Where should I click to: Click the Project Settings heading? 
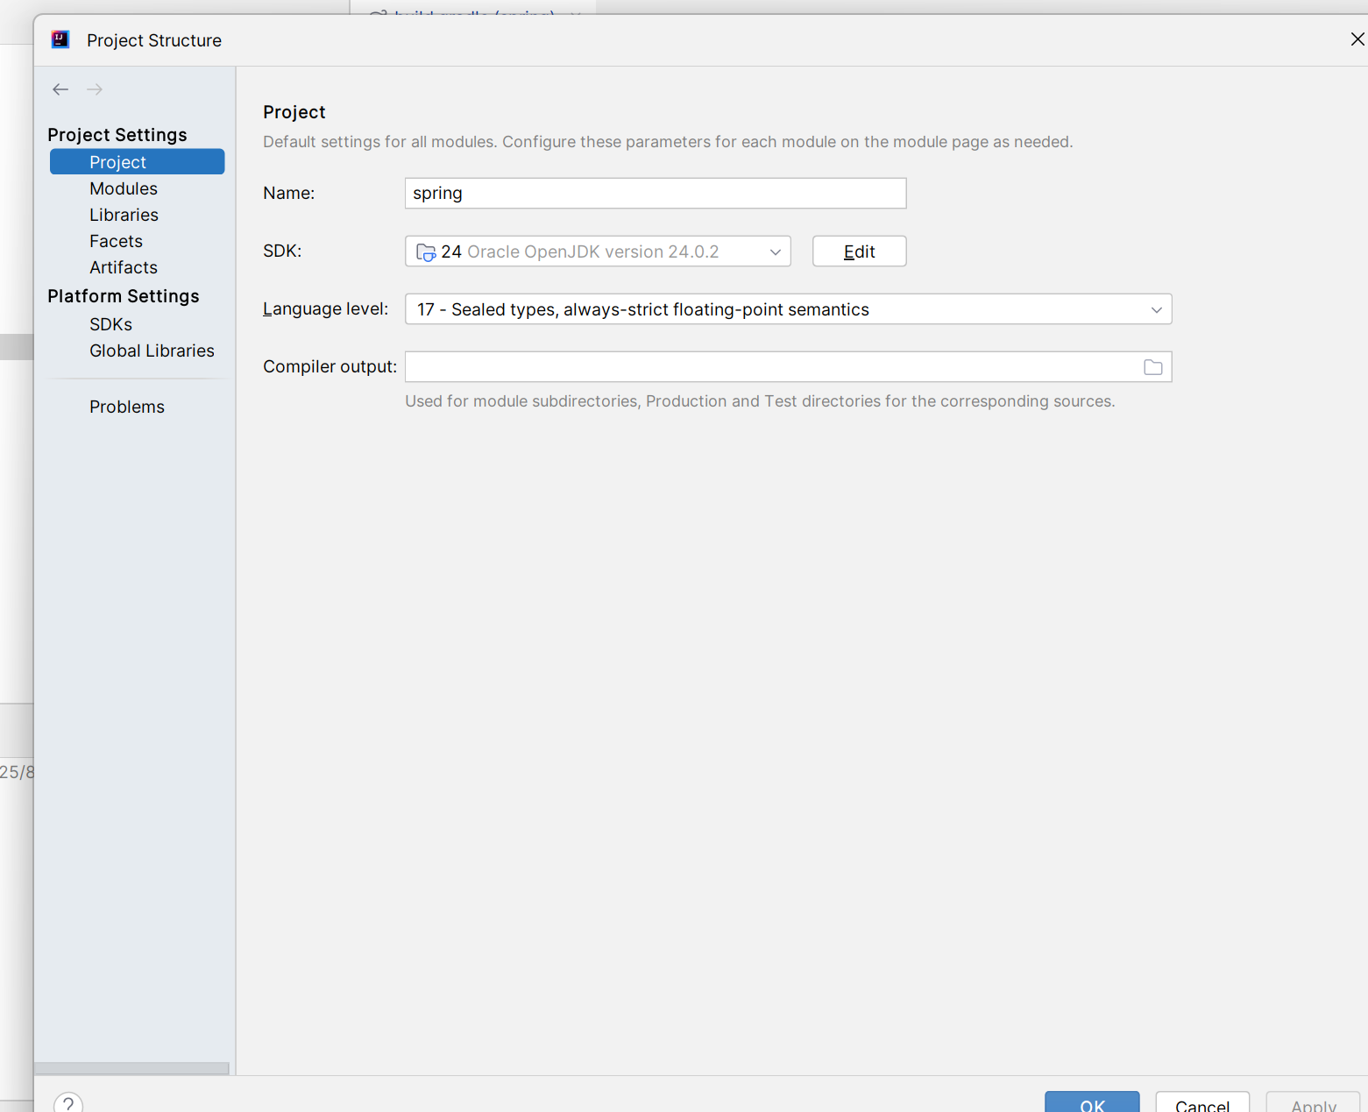[117, 135]
